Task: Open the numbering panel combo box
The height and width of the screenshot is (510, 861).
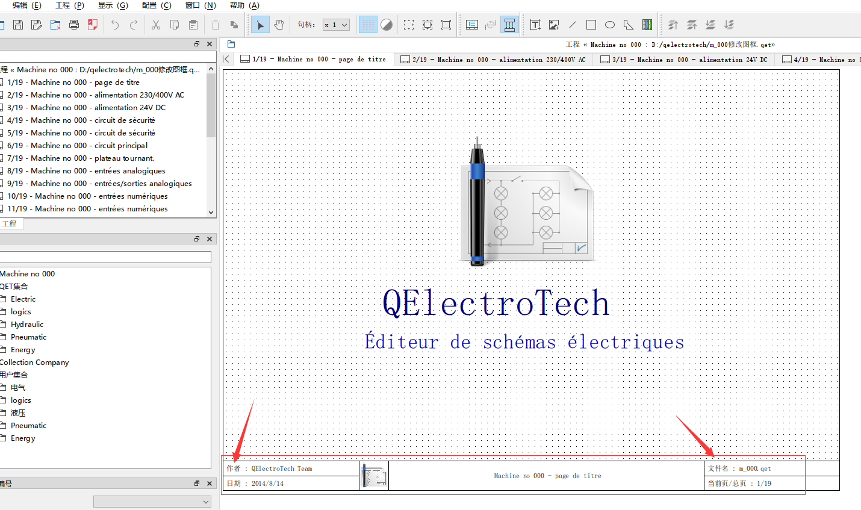Action: click(152, 502)
